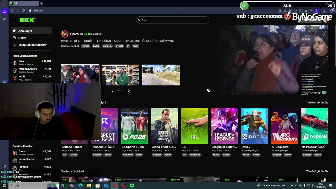
Task: Open Takip Edilen Kanallar menu item
Action: click(x=31, y=45)
